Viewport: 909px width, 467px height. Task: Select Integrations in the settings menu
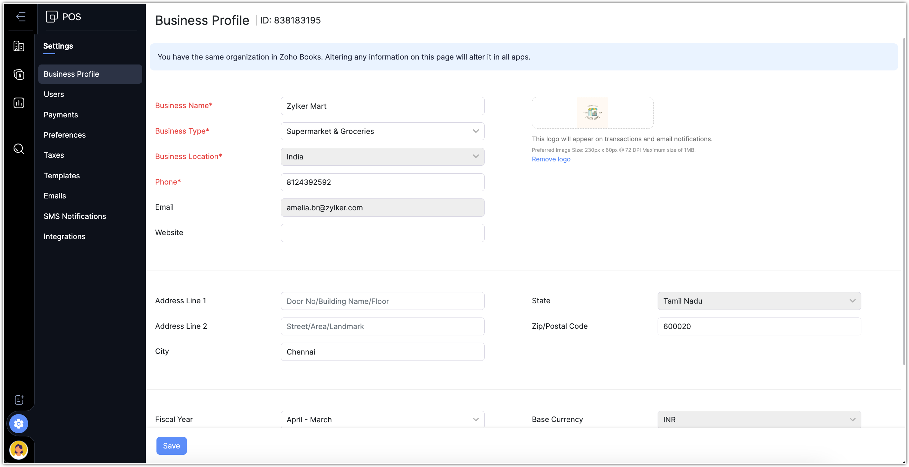65,236
